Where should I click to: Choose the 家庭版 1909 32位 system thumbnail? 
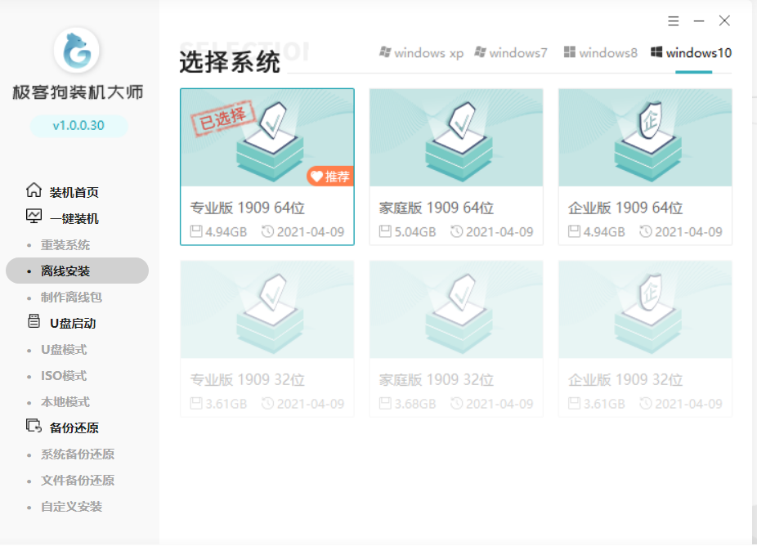(x=456, y=310)
